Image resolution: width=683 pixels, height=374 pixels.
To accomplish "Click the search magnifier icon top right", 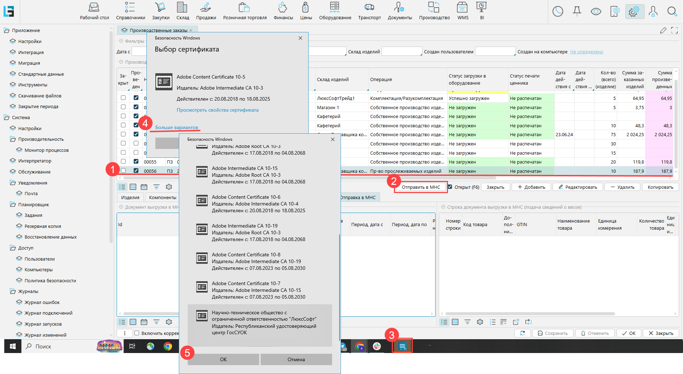I will click(x=672, y=12).
